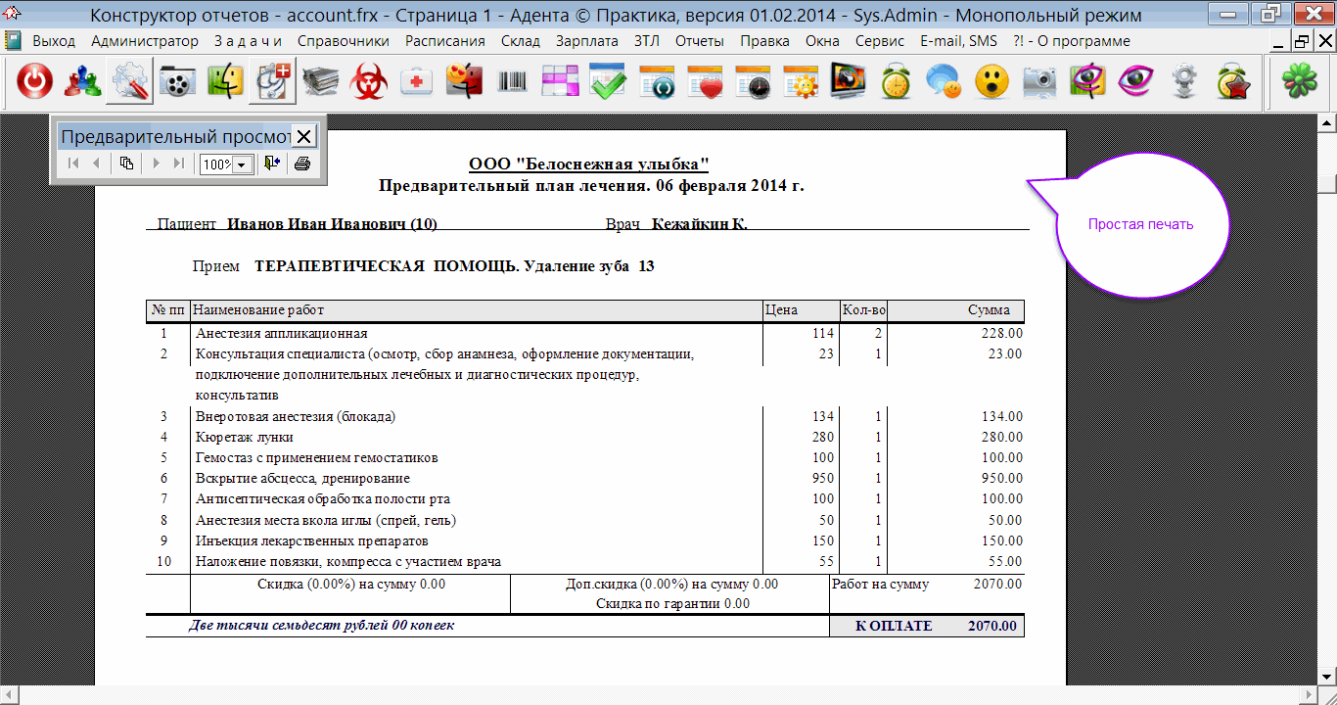The height and width of the screenshot is (705, 1337).
Task: Click the green alarm clock icon
Action: (x=896, y=83)
